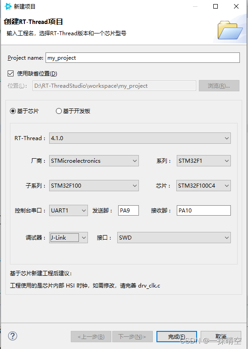Click the Project name input field
Viewport: 248px width, 349px height.
coord(143,58)
